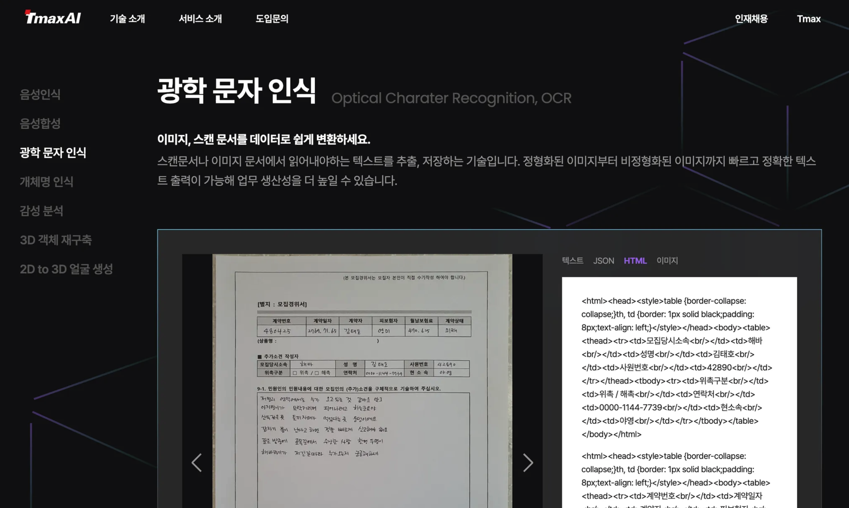Switch to the JSON output tab

(603, 261)
